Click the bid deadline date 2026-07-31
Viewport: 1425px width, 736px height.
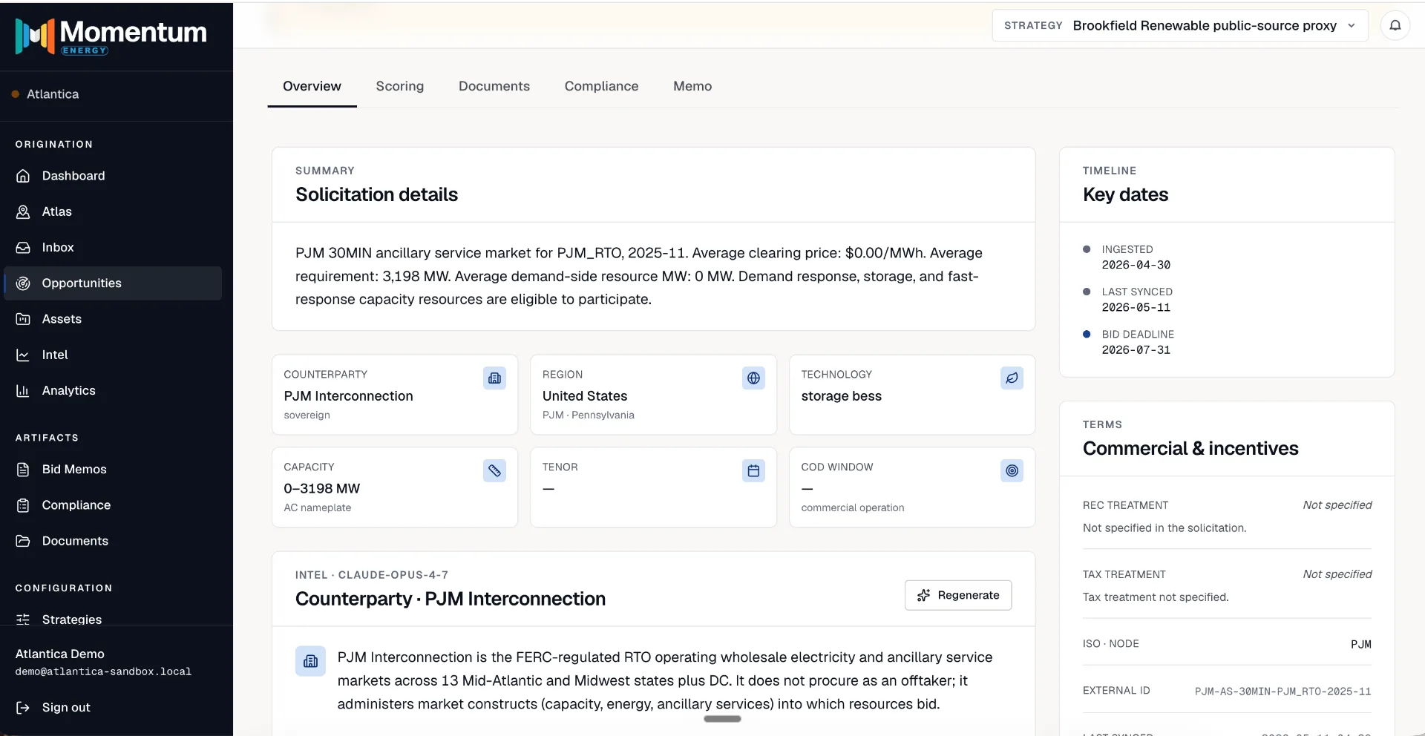coord(1136,350)
